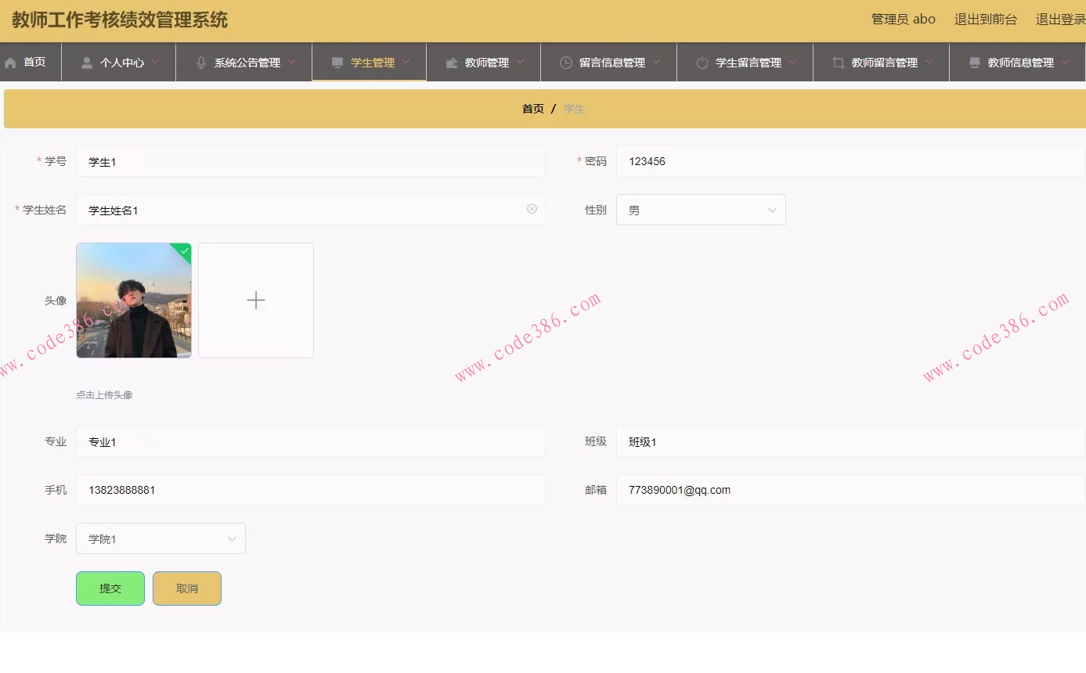The image size is (1086, 673).
Task: Click the green checkmark on the avatar
Action: coord(183,251)
